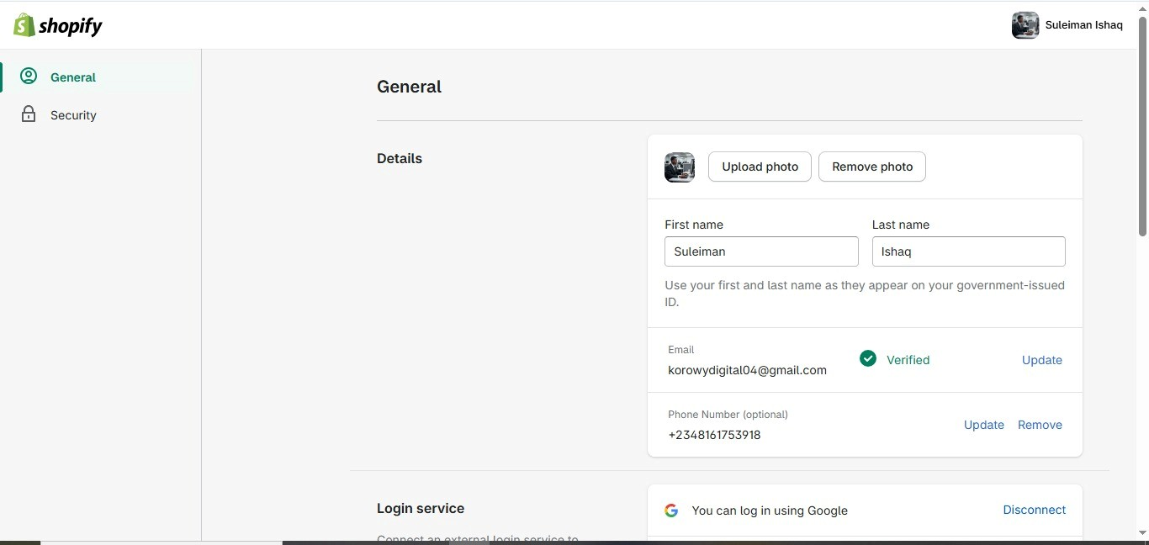Screen dimensions: 1149x545
Task: Click the scrollbar down arrow
Action: (x=1142, y=532)
